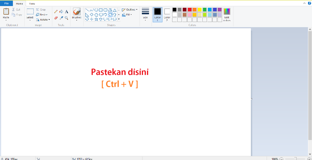This screenshot has width=312, height=160.
Task: Zoom in with the plus button
Action: tap(309, 159)
